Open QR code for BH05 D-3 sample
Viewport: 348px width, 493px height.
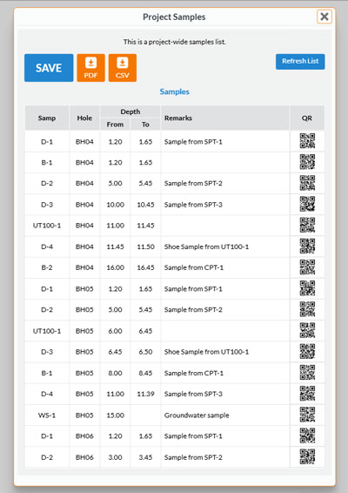[307, 352]
